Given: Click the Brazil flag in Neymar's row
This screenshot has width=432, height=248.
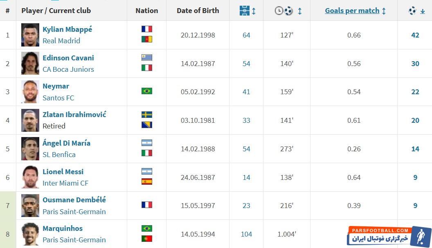Looking at the screenshot, I should (x=147, y=91).
